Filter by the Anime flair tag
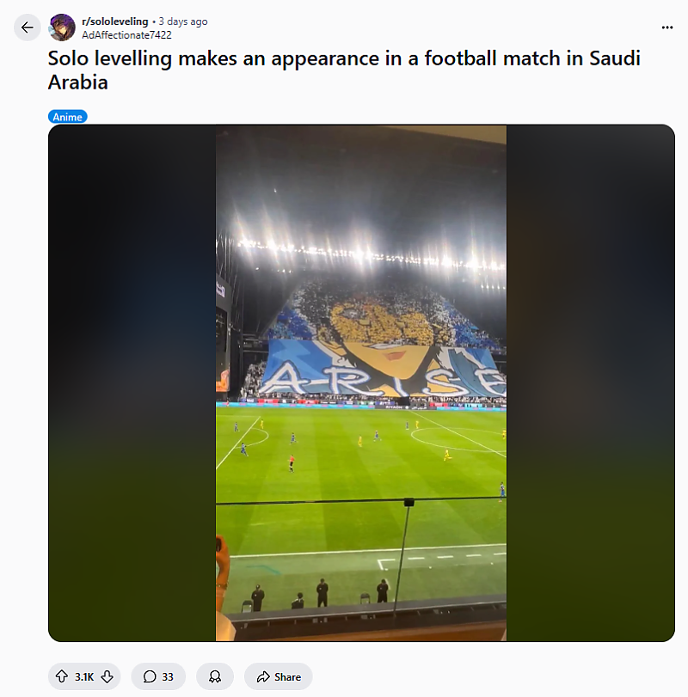 coord(68,117)
